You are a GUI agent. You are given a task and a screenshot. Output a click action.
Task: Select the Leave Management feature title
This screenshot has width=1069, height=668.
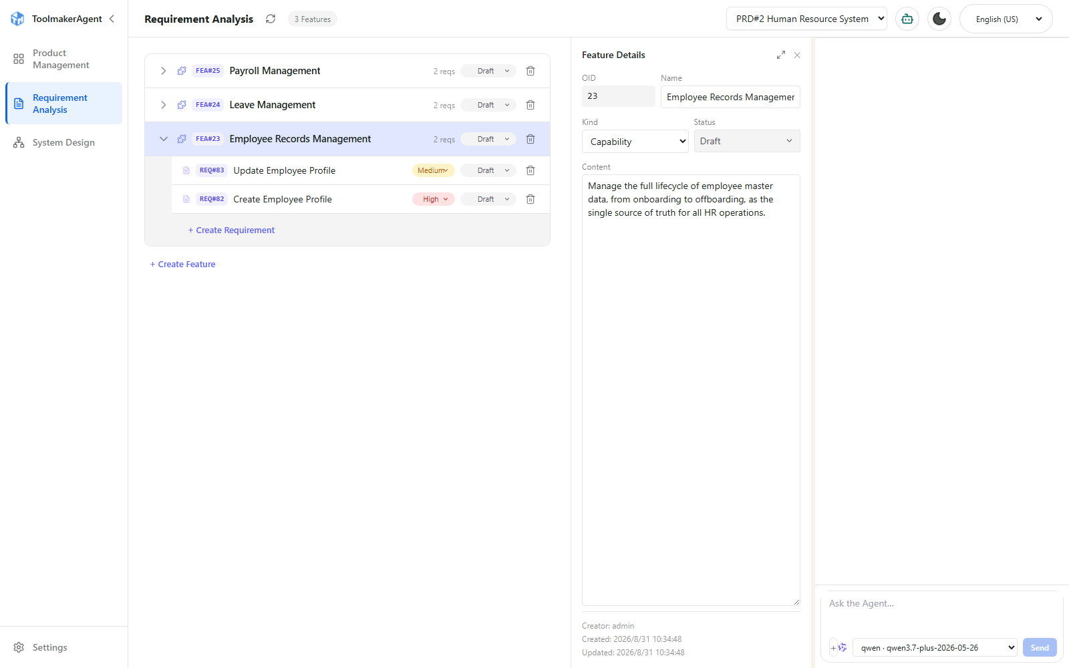273,105
